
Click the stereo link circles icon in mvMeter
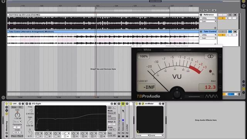pos(210,56)
